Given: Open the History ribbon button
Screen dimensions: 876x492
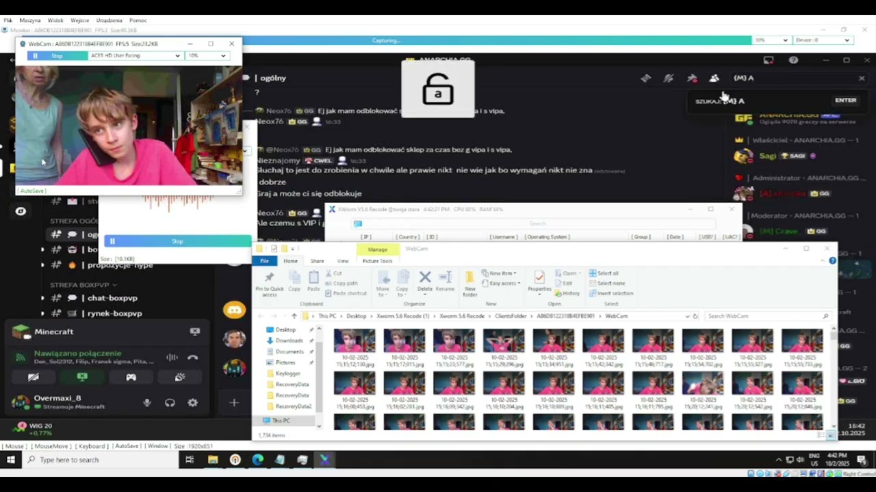Looking at the screenshot, I should (x=567, y=293).
